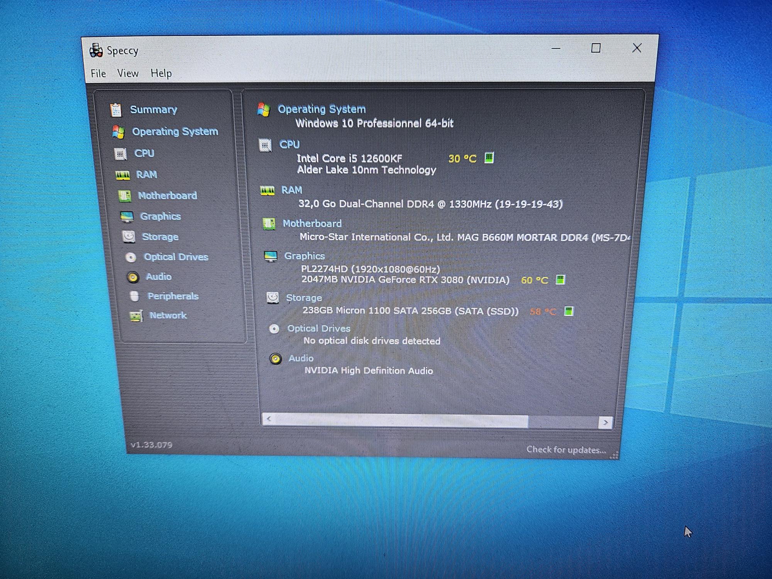Click the 'Micron 1100 SATA 256GB' line
Image resolution: width=772 pixels, height=579 pixels.
tap(410, 311)
